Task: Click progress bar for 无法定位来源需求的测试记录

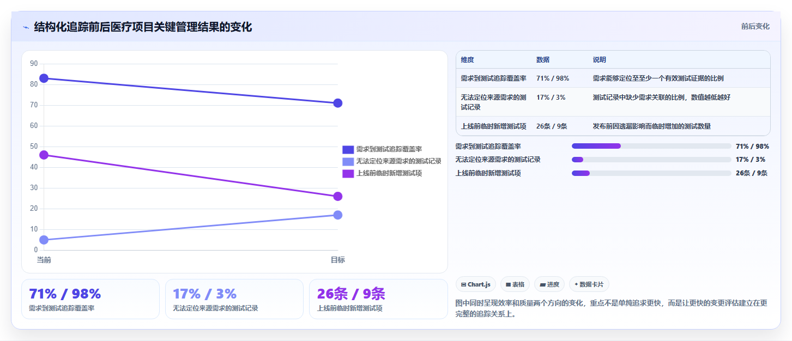Action: click(x=651, y=160)
